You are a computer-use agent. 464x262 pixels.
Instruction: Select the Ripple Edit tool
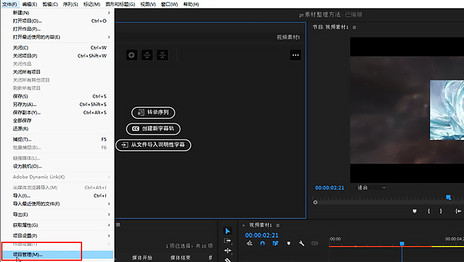tap(228, 250)
